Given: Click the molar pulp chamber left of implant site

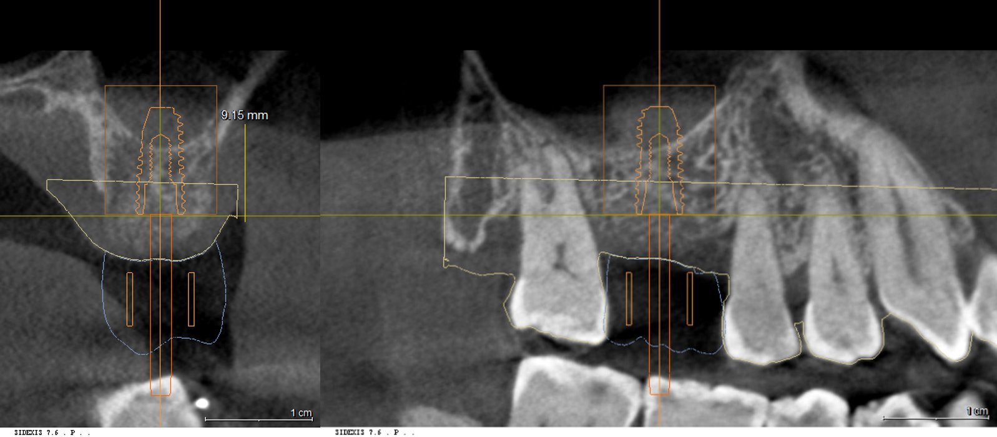Looking at the screenshot, I should click(x=560, y=257).
